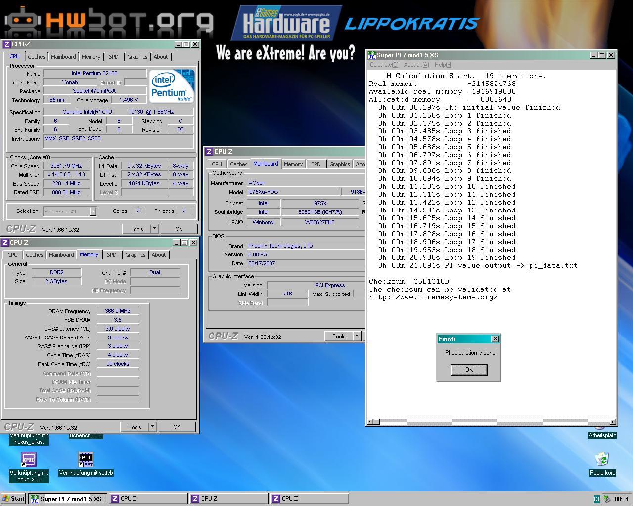
Task: Open the Processor #1 selection dropdown
Action: click(x=93, y=211)
